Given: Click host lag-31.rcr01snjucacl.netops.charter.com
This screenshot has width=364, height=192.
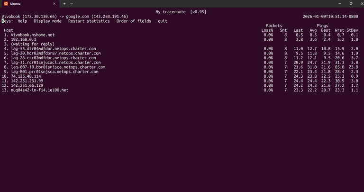Looking at the screenshot, I should pos(56,63).
